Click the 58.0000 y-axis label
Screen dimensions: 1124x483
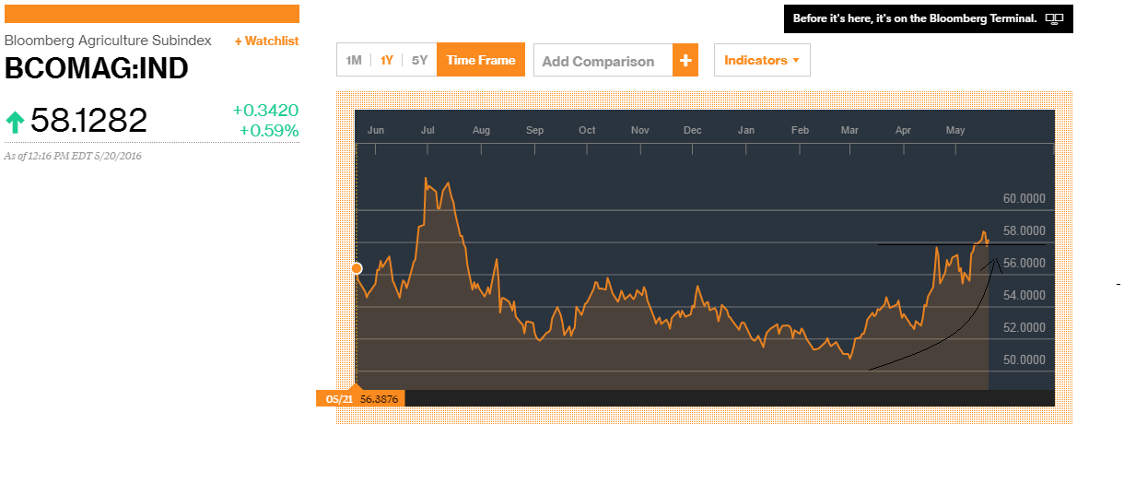tap(1024, 230)
